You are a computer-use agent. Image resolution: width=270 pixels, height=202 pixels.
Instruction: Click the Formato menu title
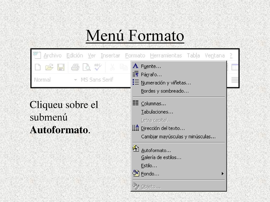[x=135, y=55]
